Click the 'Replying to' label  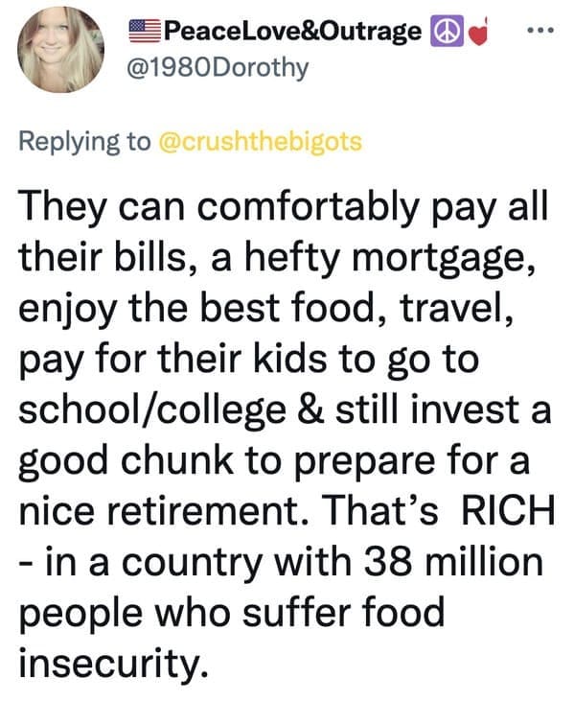tap(84, 142)
